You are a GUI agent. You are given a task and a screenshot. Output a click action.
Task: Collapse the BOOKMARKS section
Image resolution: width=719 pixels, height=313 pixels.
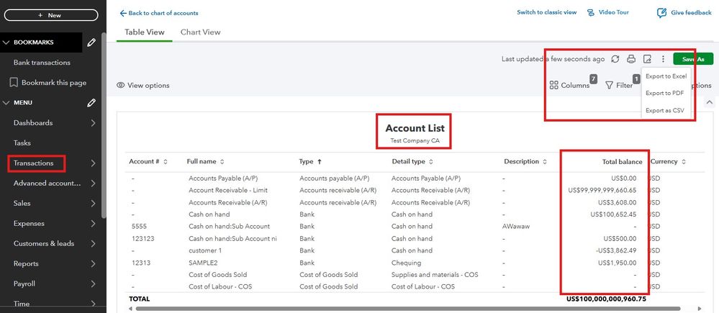click(x=7, y=42)
